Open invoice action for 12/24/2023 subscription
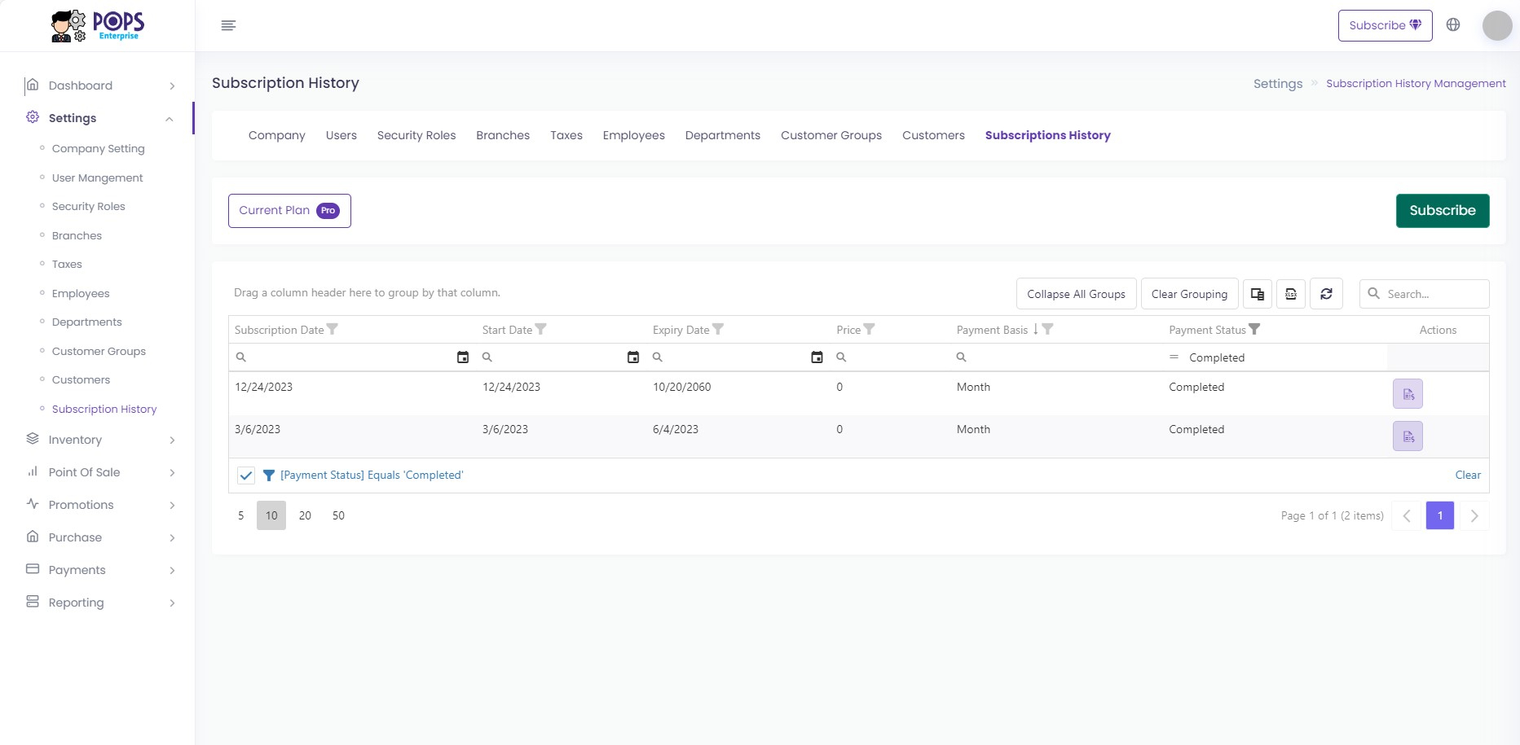 point(1408,394)
